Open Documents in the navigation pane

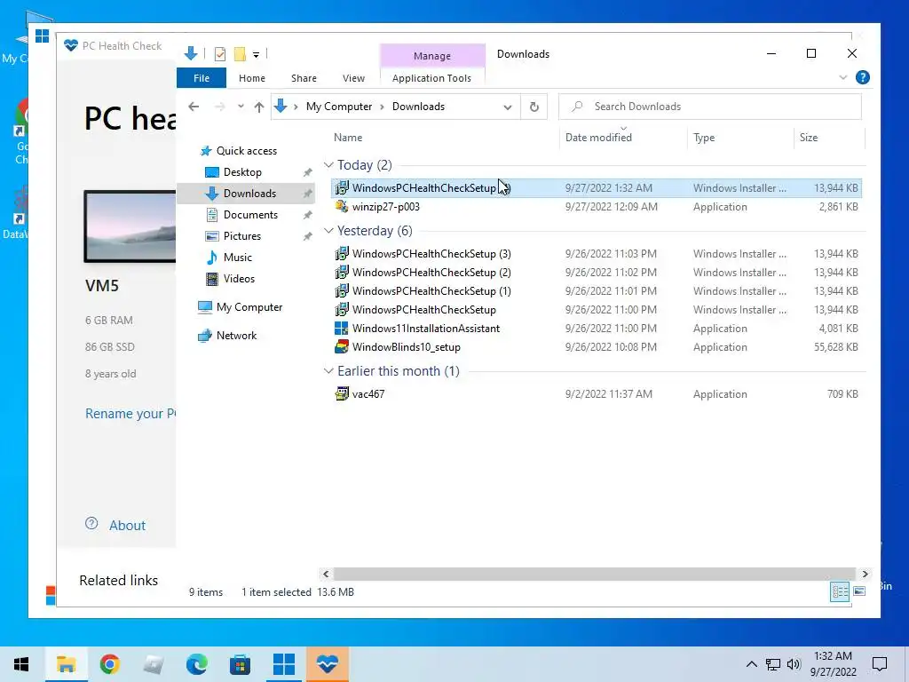pyautogui.click(x=250, y=215)
